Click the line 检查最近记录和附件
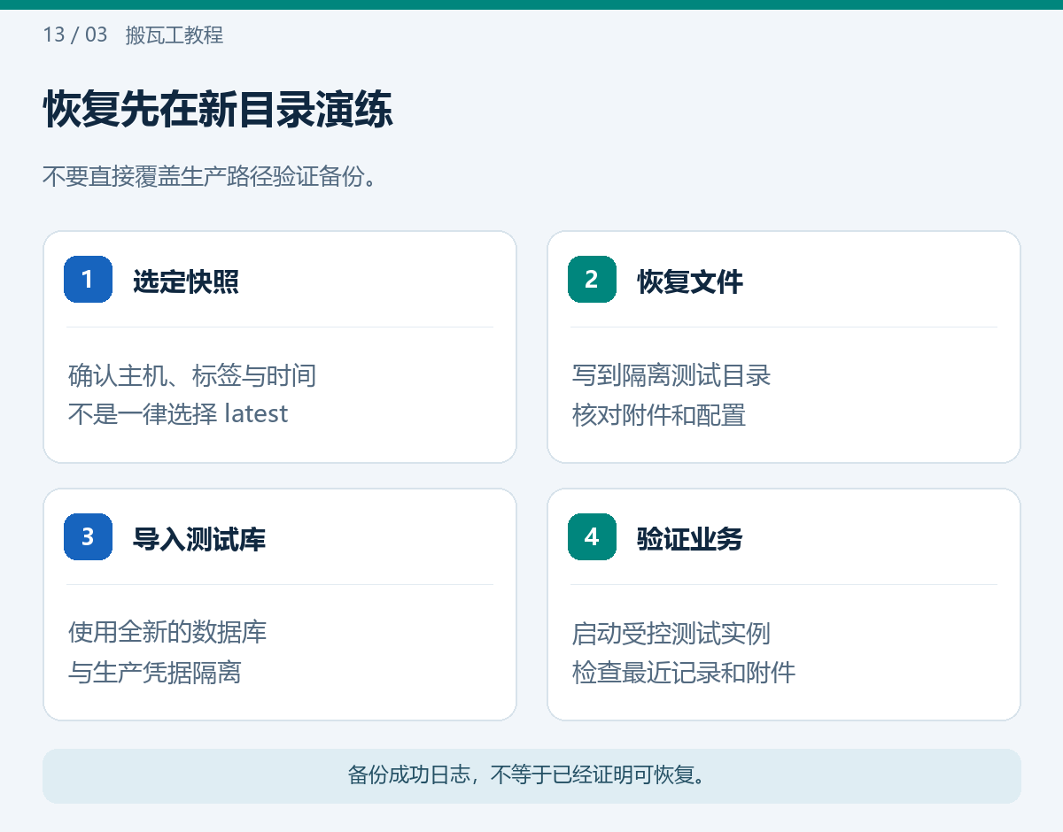Image resolution: width=1063 pixels, height=832 pixels. [684, 673]
